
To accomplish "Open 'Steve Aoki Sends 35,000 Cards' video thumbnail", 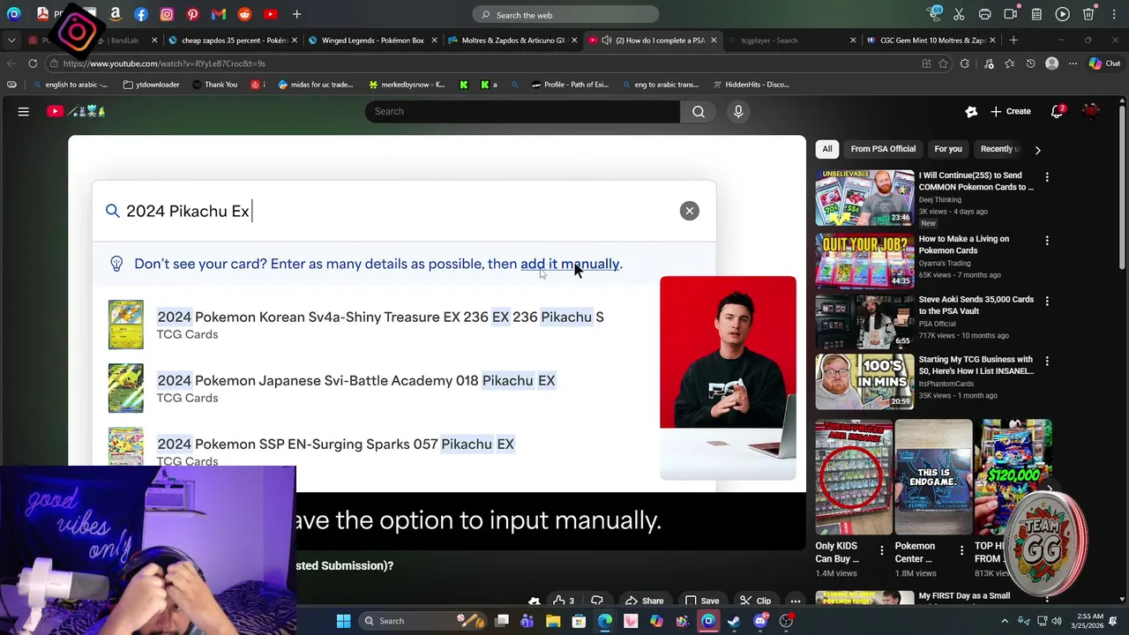I will pos(864,320).
